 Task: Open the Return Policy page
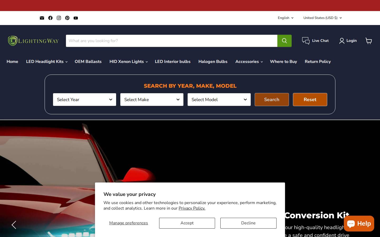(318, 62)
